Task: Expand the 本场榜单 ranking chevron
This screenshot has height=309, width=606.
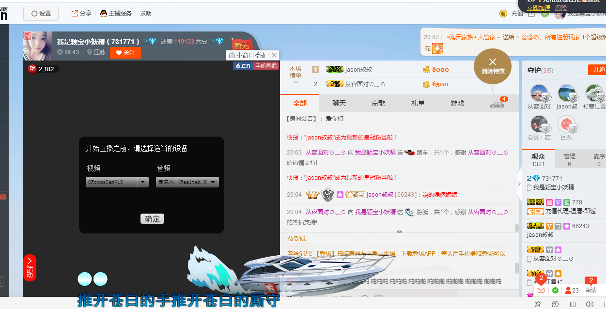Action: [x=295, y=82]
